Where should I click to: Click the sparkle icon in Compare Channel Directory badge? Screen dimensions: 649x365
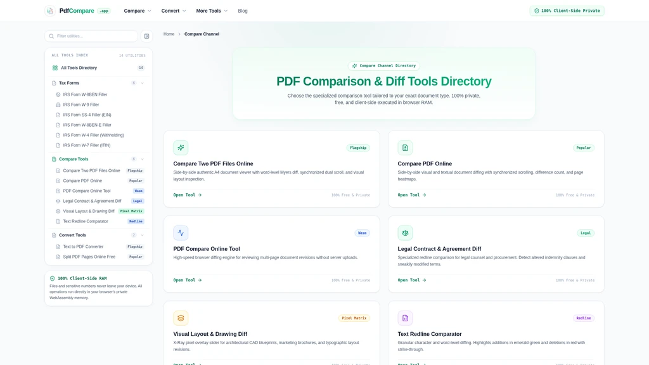tap(355, 66)
